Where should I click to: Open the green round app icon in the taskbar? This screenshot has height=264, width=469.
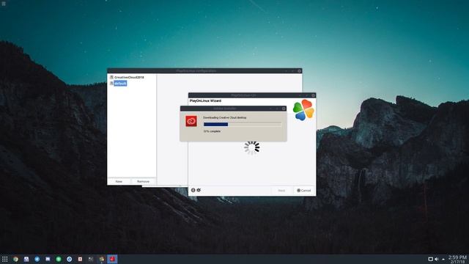pos(59,259)
